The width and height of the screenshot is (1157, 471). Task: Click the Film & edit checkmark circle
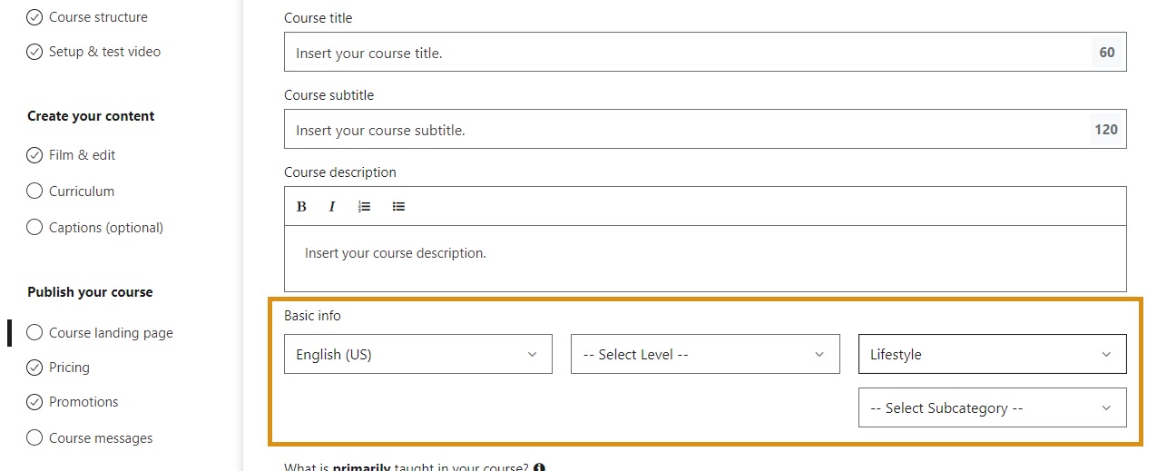coord(34,155)
